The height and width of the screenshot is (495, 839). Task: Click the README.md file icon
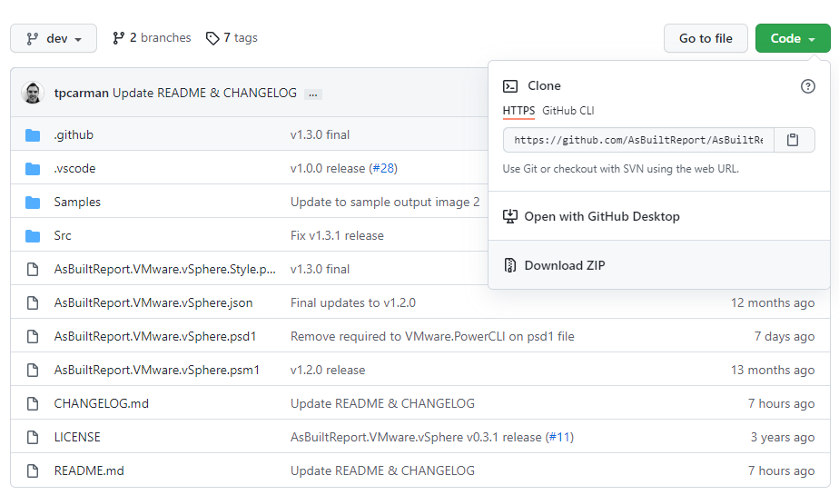[33, 470]
